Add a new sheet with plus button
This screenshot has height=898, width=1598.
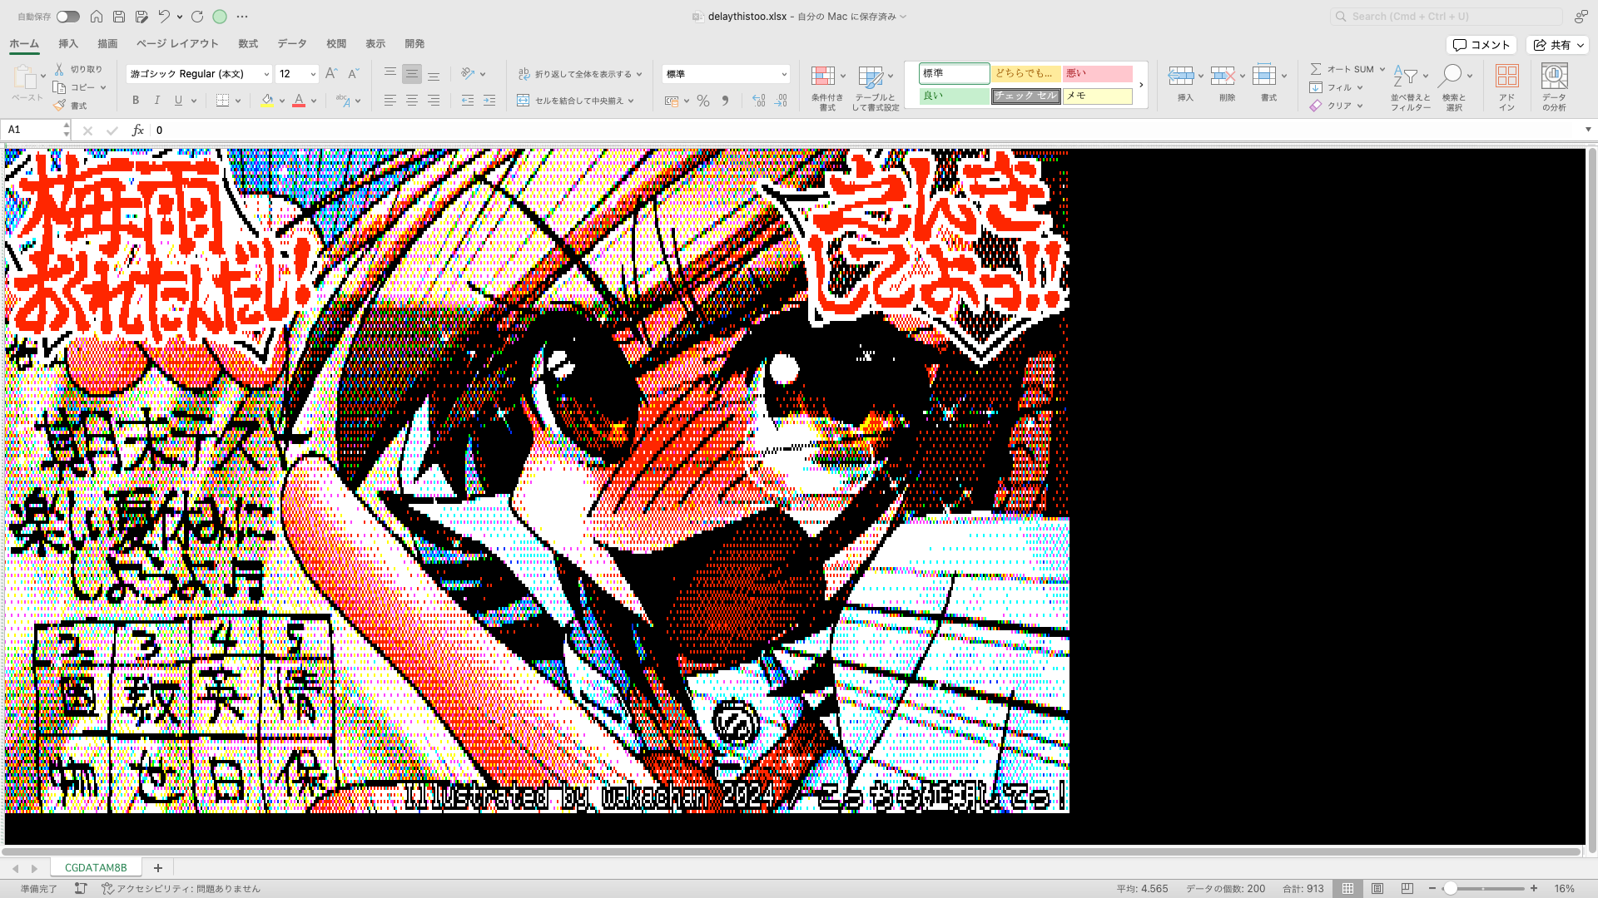click(158, 867)
